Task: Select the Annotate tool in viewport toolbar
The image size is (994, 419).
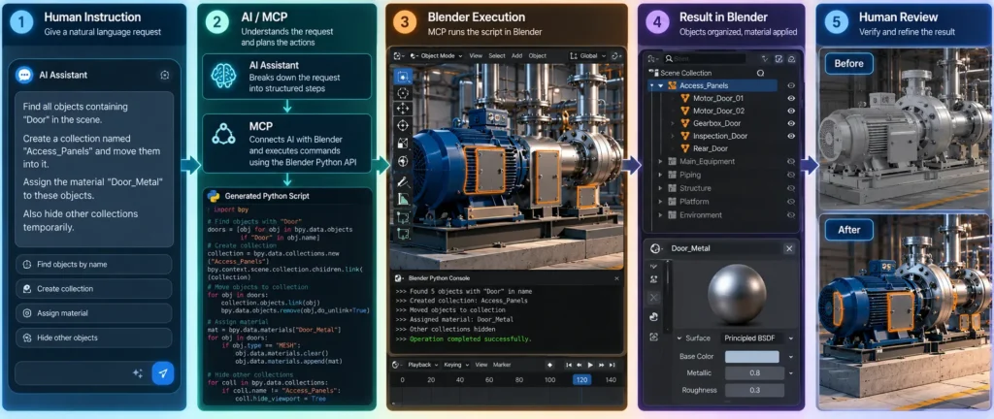Action: click(x=403, y=181)
